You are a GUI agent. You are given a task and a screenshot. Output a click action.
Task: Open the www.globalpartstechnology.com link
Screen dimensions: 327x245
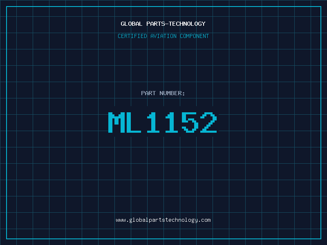[163, 220]
